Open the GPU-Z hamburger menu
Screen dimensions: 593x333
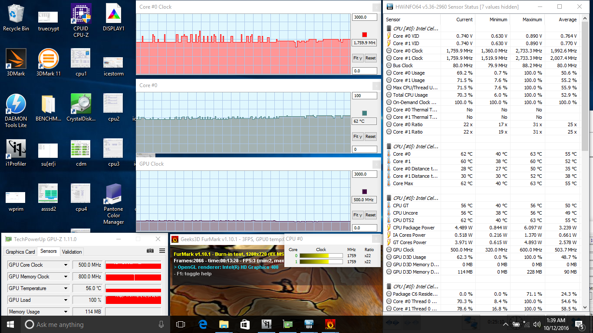tap(162, 251)
